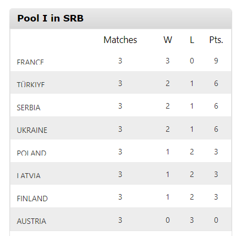241x236 pixels.
Task: Click the Pts. column header
Action: point(216,40)
